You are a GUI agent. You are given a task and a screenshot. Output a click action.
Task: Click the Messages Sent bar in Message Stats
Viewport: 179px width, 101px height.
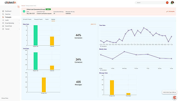(112, 88)
